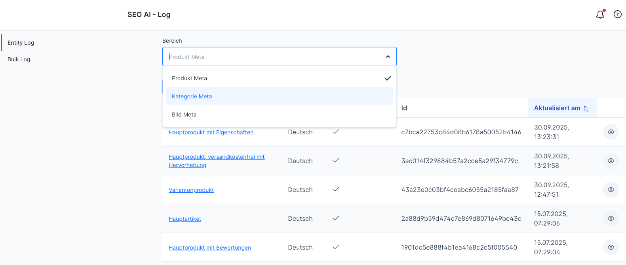The width and height of the screenshot is (626, 265).
Task: Select Kategorie Meta option
Action: tap(192, 96)
